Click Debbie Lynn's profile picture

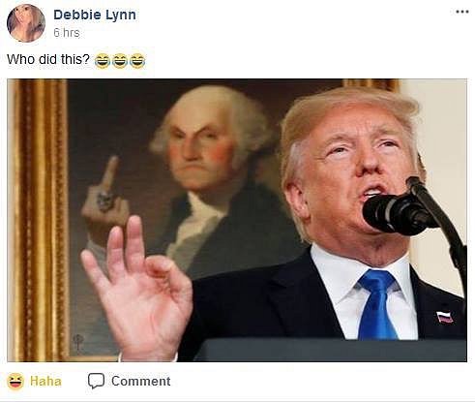[x=26, y=23]
